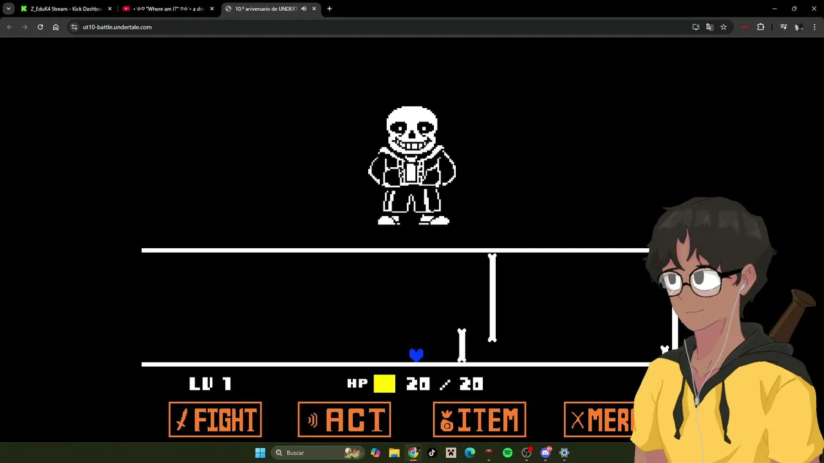Close the Kick Dashboard tab
This screenshot has width=824, height=463.
click(x=109, y=9)
